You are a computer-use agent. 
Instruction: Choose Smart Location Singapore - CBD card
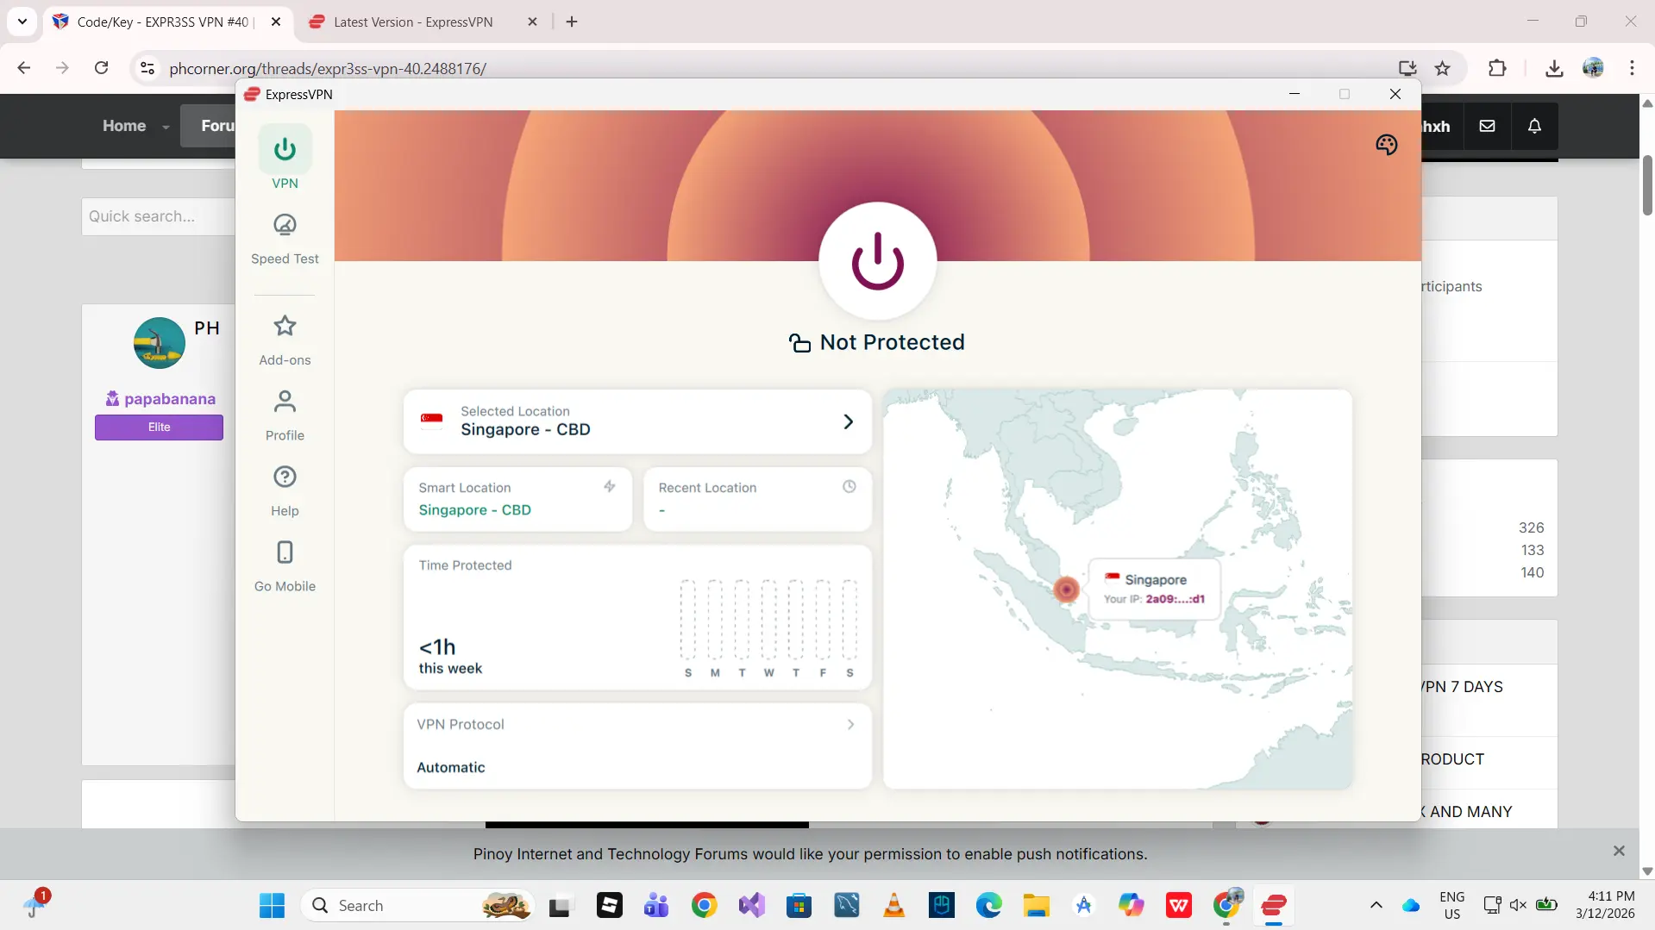click(x=517, y=499)
